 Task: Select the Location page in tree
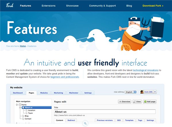tap(32, 110)
